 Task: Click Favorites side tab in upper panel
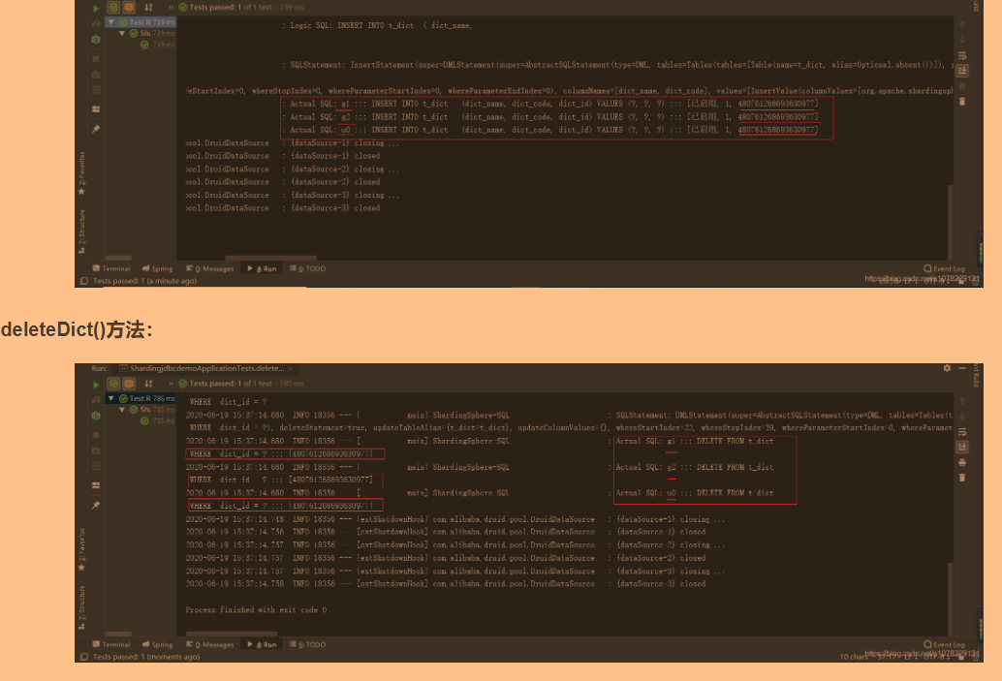tap(81, 173)
